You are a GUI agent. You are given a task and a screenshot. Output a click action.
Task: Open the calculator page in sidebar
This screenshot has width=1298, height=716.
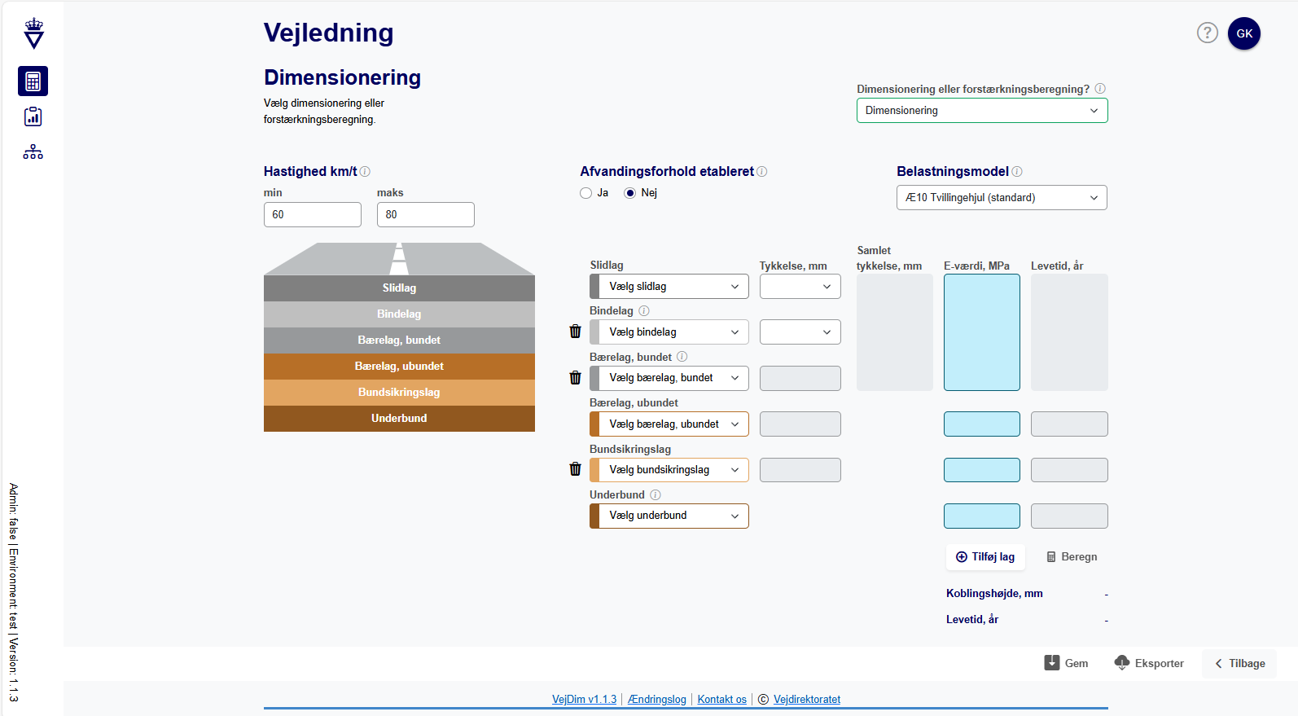coord(33,81)
